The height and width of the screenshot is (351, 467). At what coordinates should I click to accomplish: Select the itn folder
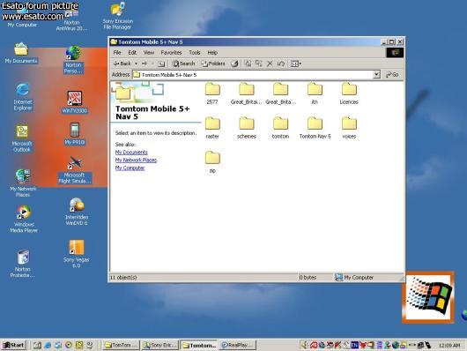click(x=315, y=93)
